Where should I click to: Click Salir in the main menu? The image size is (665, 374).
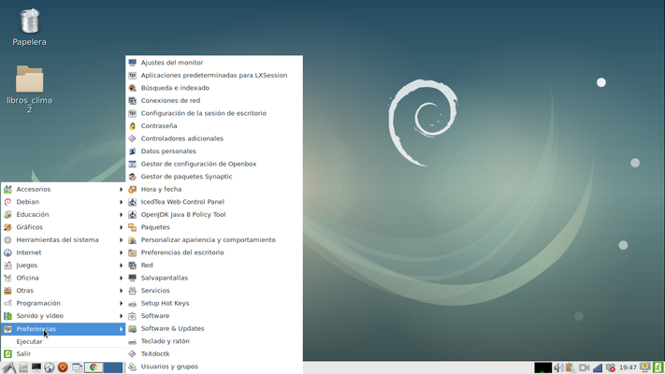(x=23, y=354)
